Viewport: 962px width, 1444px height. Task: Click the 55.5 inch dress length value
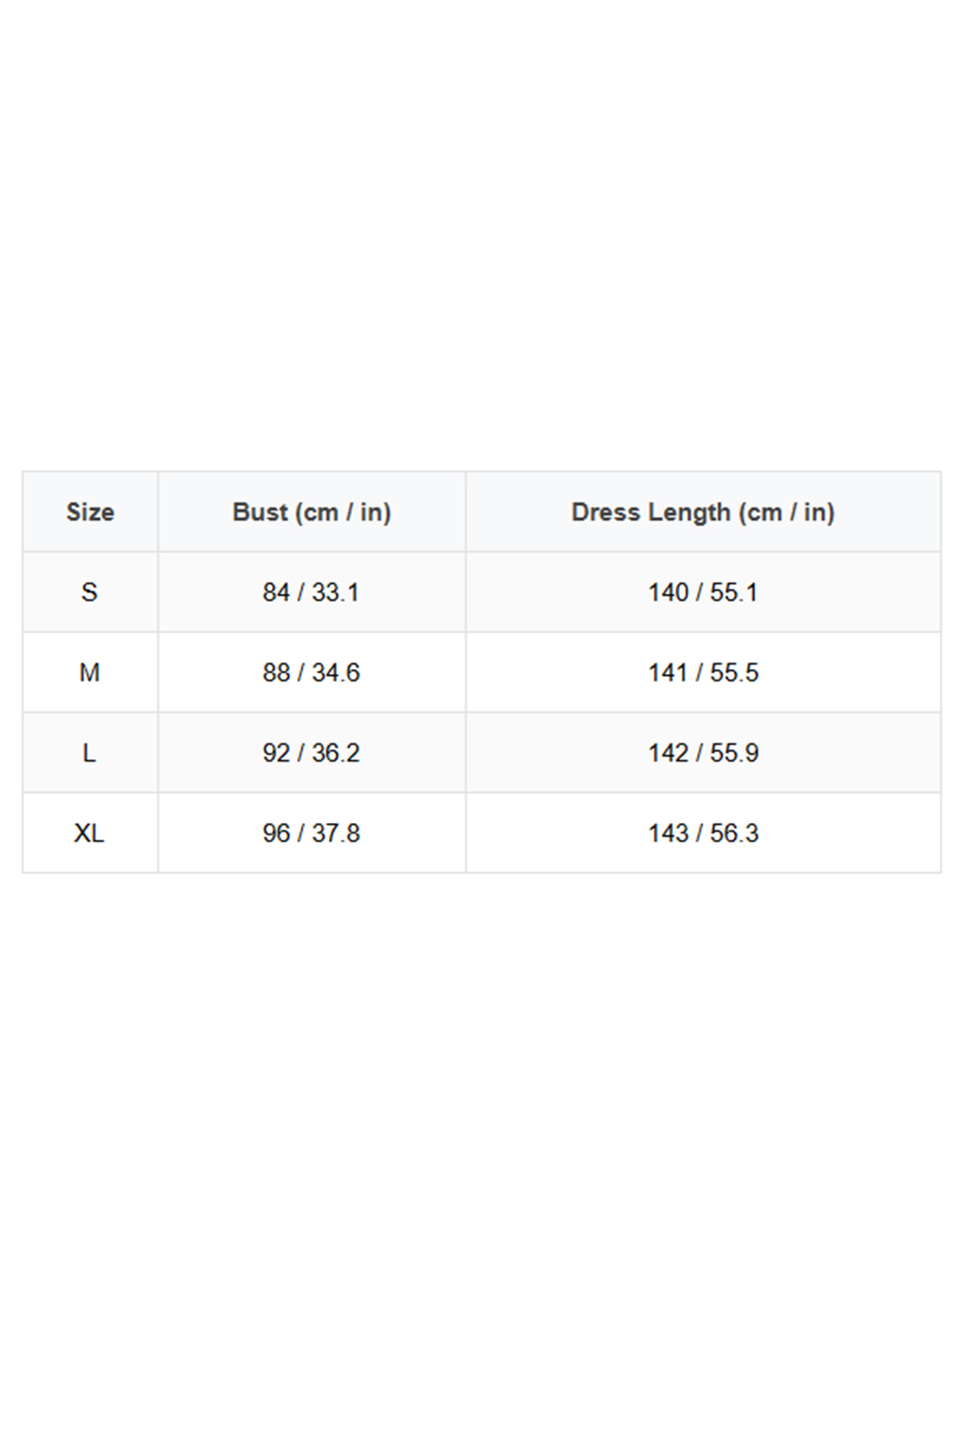734,673
